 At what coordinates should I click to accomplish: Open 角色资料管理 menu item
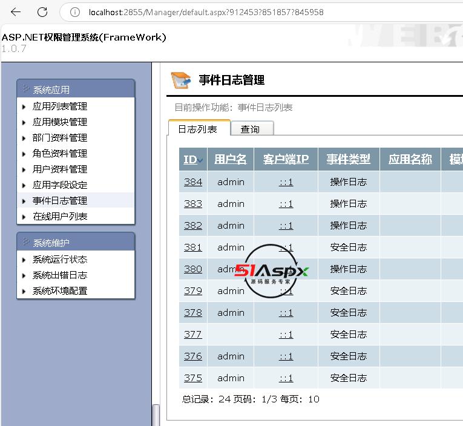pos(60,153)
